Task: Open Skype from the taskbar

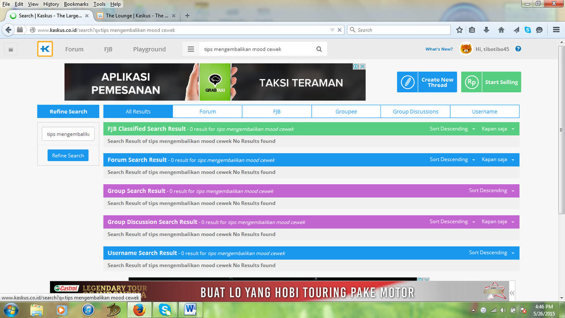Action: tap(165, 310)
